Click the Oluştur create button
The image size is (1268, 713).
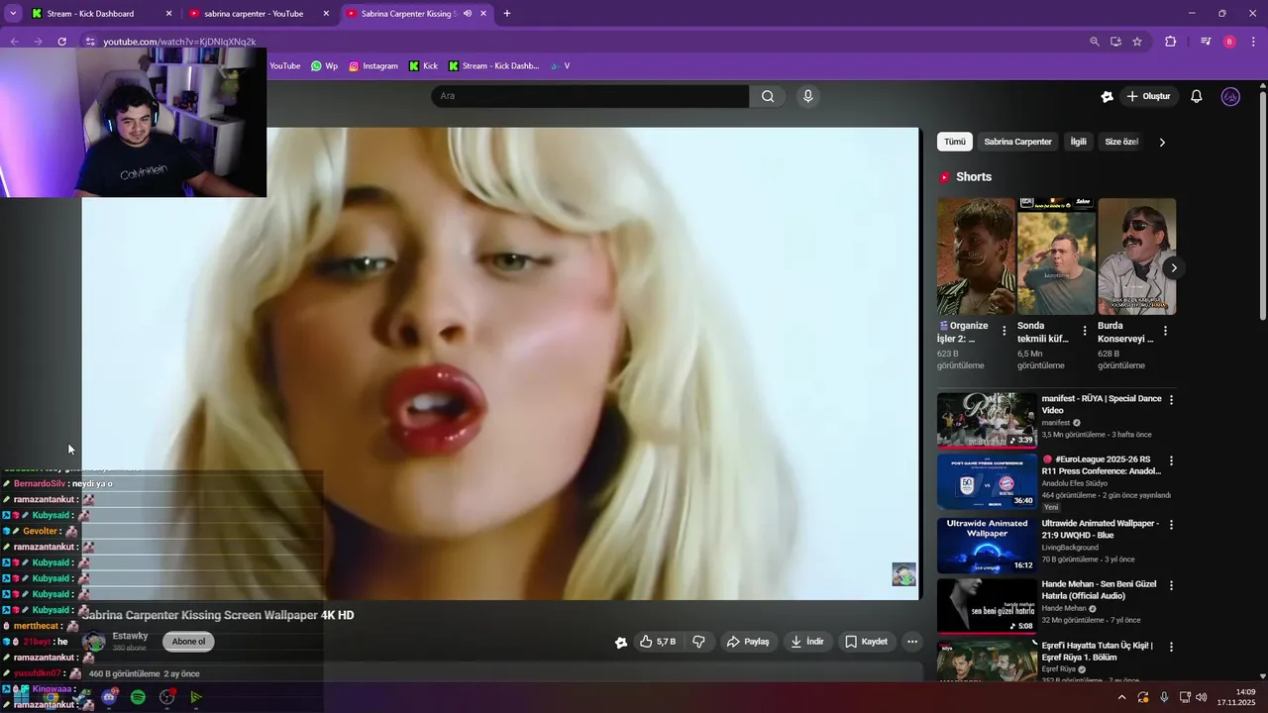pyautogui.click(x=1149, y=96)
